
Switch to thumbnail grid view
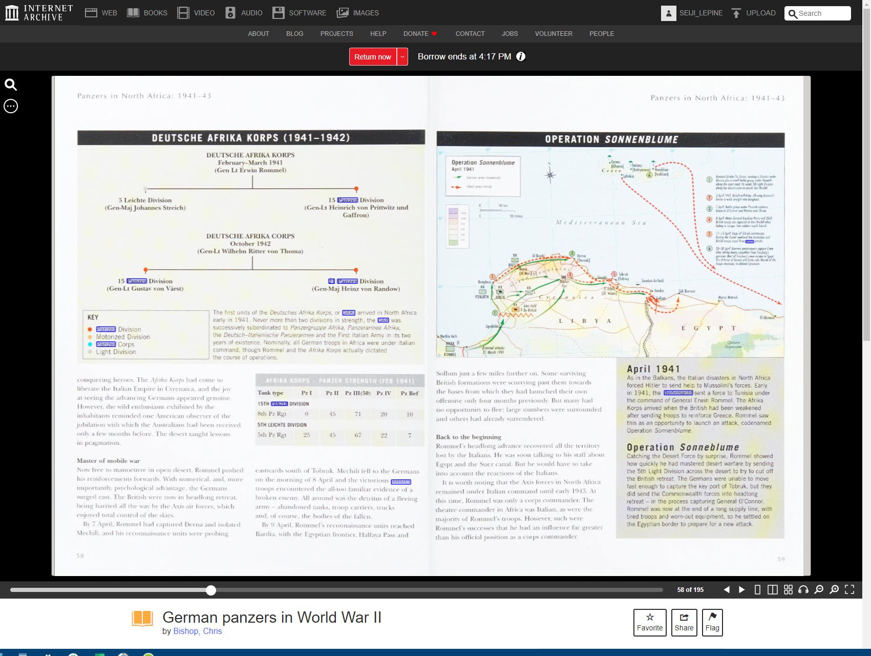[788, 590]
